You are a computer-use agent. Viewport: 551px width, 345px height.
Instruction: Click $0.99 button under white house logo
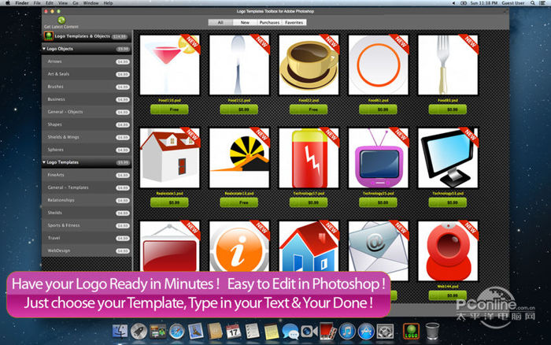tap(170, 202)
